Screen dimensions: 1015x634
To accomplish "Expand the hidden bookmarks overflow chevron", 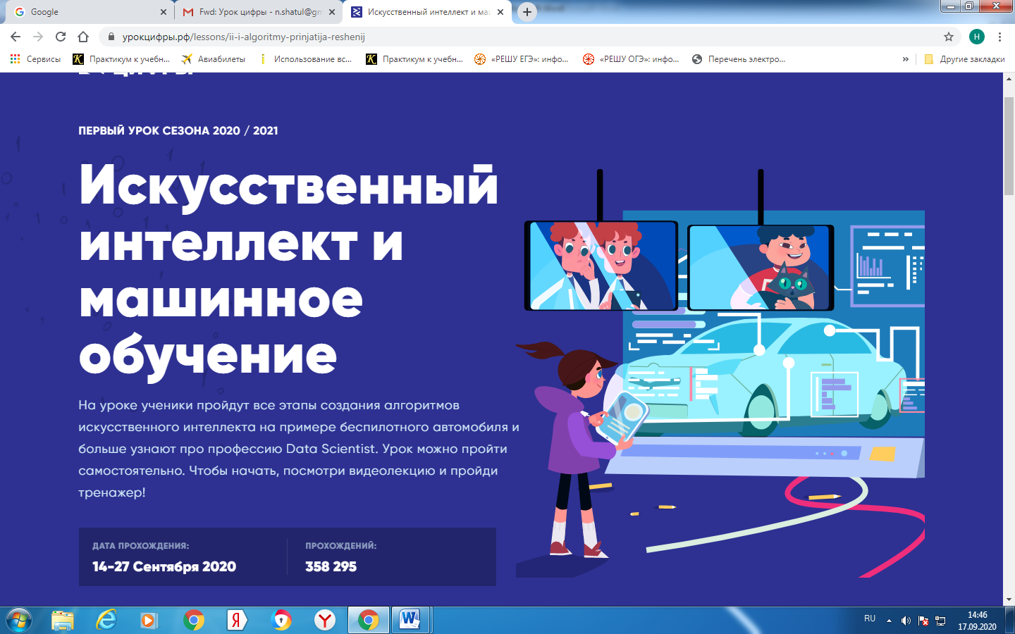I will 906,59.
